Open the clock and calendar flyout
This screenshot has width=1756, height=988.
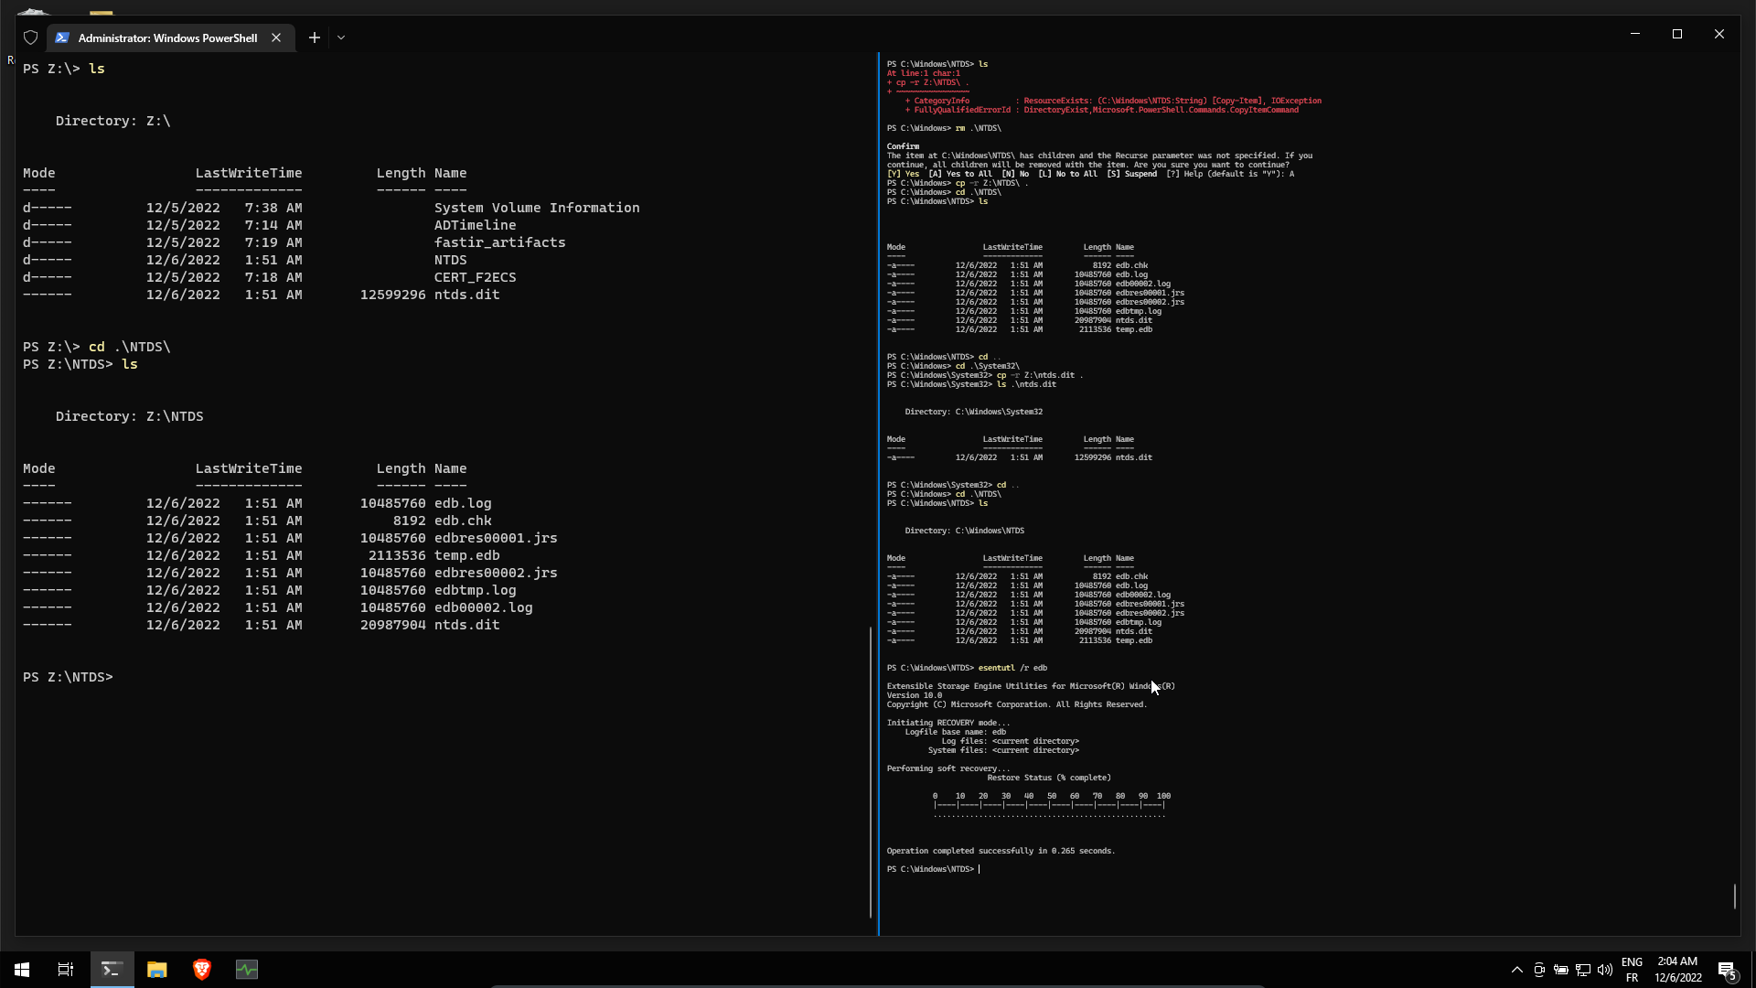tap(1677, 970)
